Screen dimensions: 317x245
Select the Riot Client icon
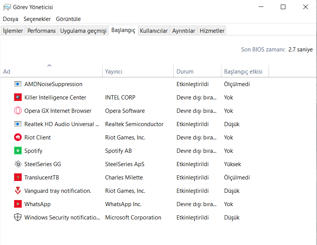pyautogui.click(x=18, y=138)
